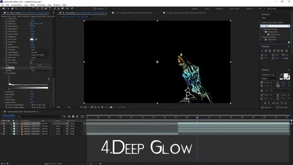Select the Type text tool
Image resolution: width=293 pixels, height=165 pixels.
coord(50,9)
